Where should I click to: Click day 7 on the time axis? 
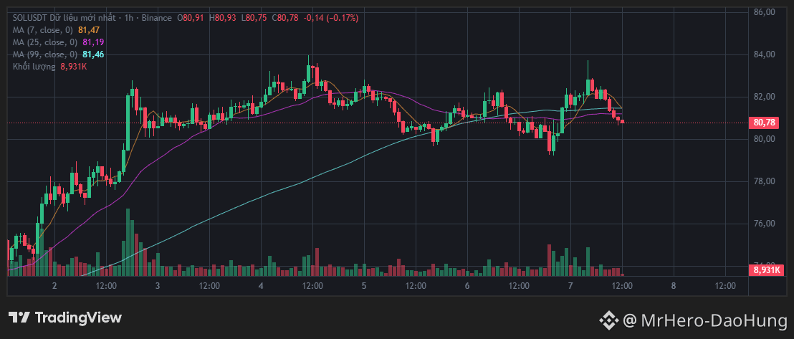point(570,286)
